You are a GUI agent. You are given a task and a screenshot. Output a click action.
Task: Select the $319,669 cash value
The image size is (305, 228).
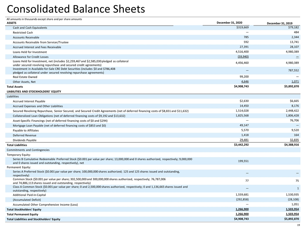tap(242, 28)
